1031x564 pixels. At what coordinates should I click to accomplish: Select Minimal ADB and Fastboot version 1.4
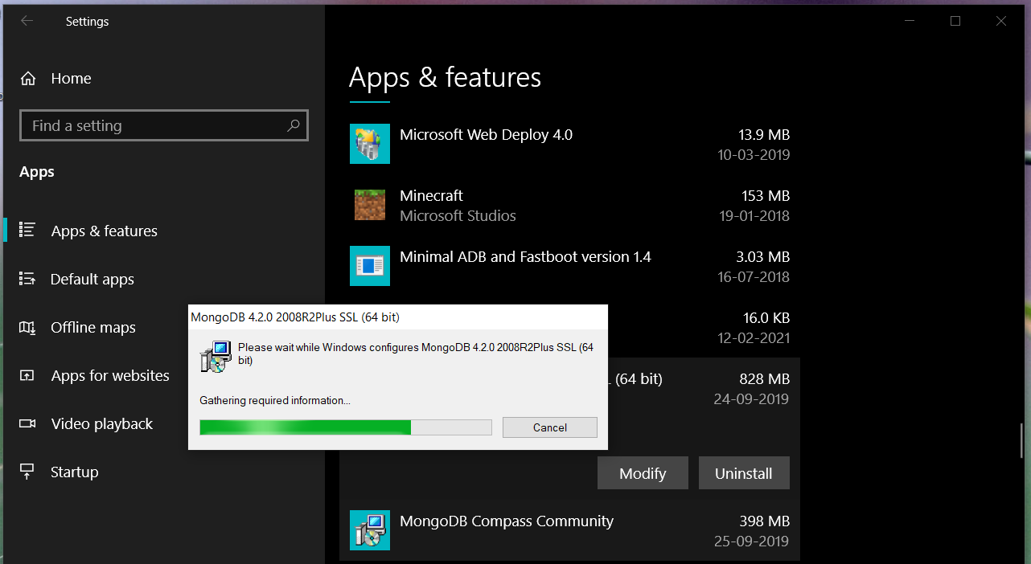point(569,266)
